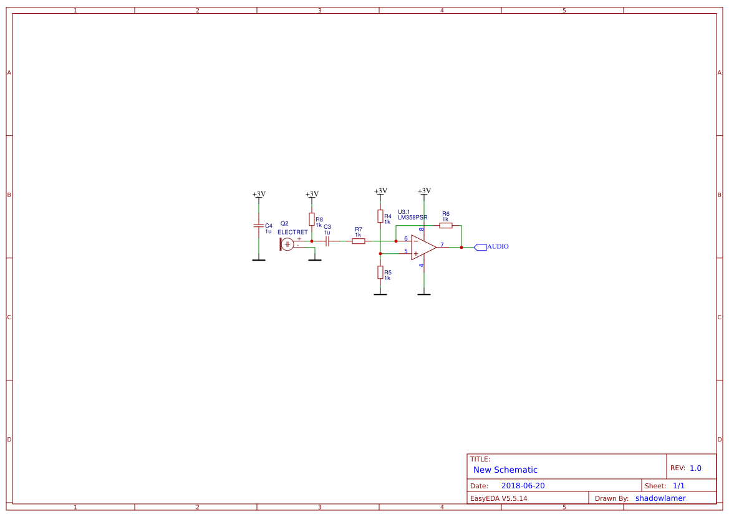Select capacitor C4 symbol

coord(259,226)
